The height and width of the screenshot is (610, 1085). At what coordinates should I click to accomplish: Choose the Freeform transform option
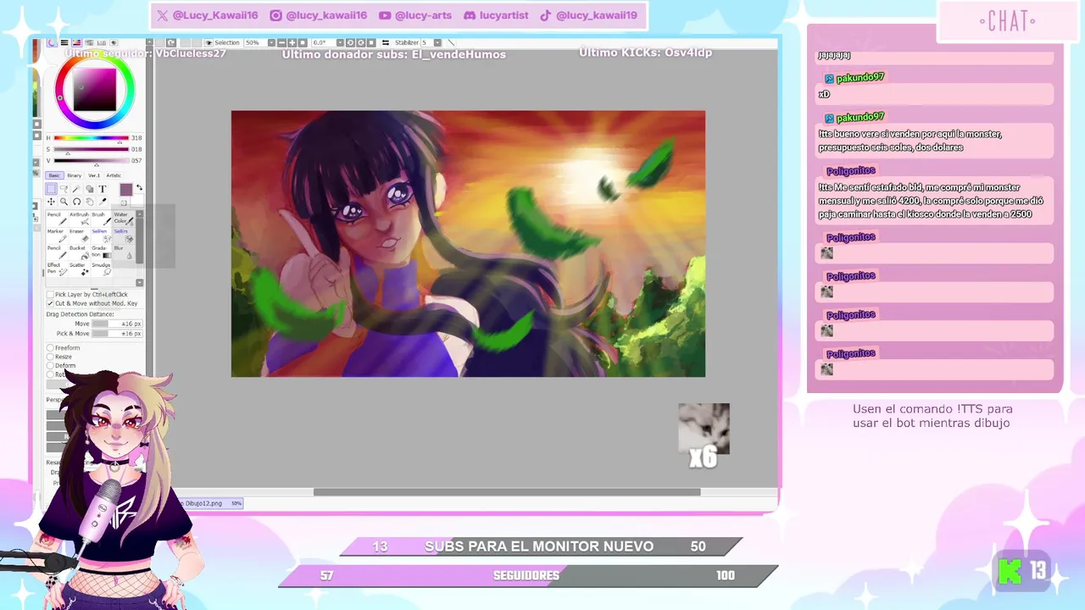tap(50, 348)
